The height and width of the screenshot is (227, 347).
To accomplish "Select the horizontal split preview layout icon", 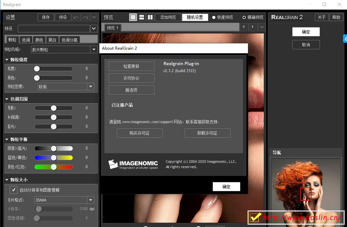I will coord(142,17).
